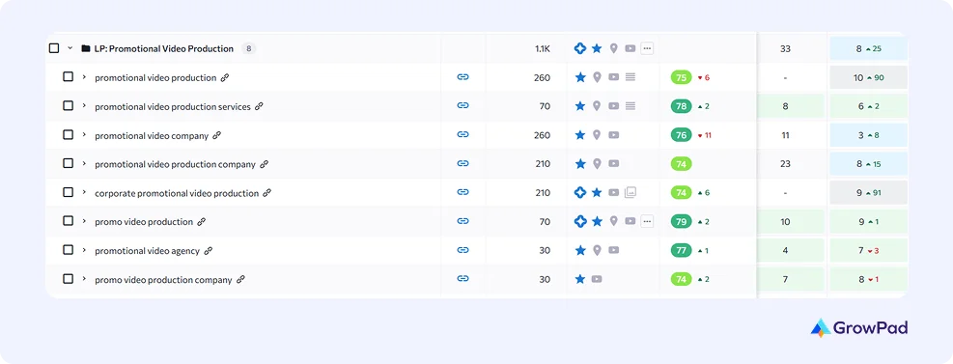Image resolution: width=953 pixels, height=364 pixels.
Task: Click the video icon for 'promo video production company'
Action: (597, 279)
